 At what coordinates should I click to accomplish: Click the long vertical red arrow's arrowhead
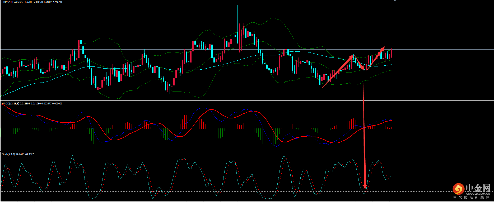(x=365, y=187)
